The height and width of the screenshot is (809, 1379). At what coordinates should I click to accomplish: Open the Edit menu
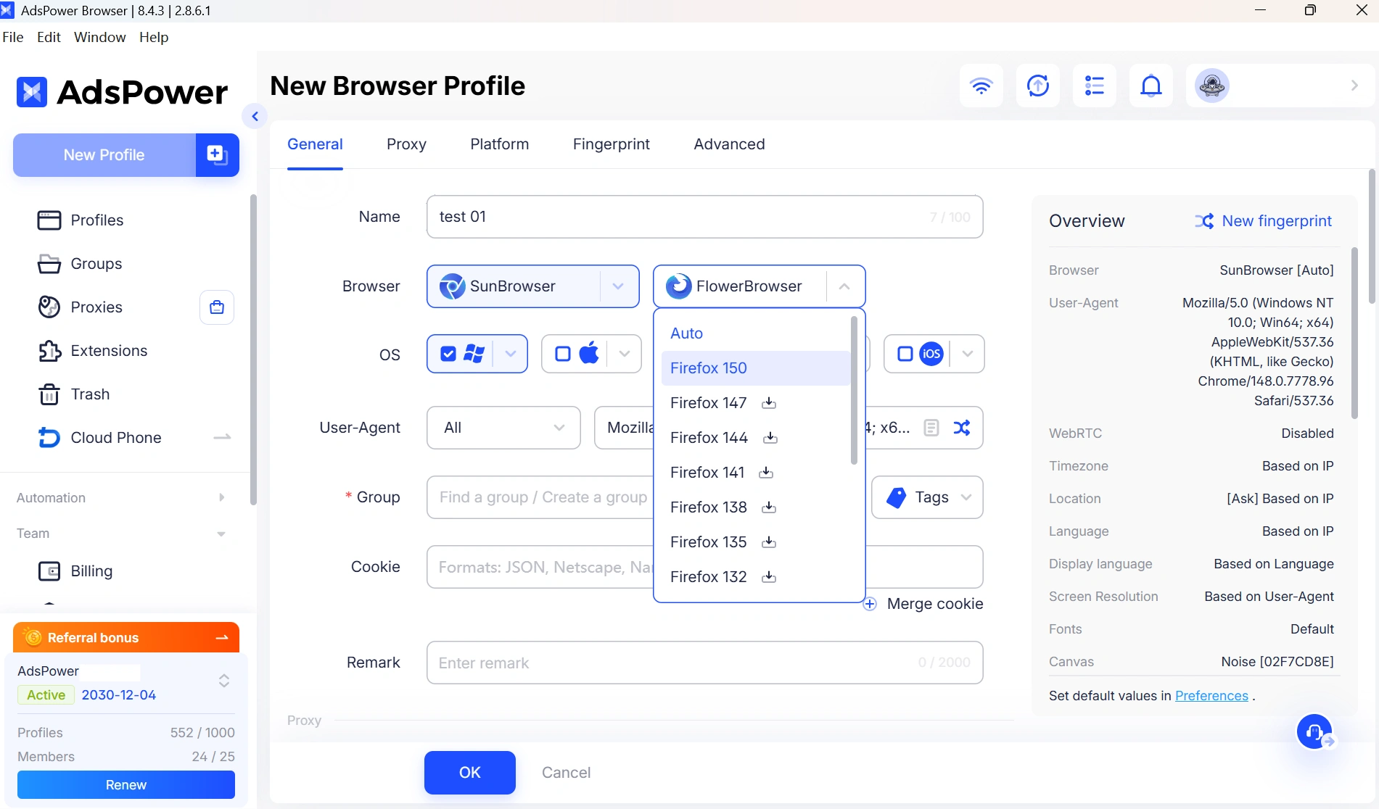tap(49, 37)
